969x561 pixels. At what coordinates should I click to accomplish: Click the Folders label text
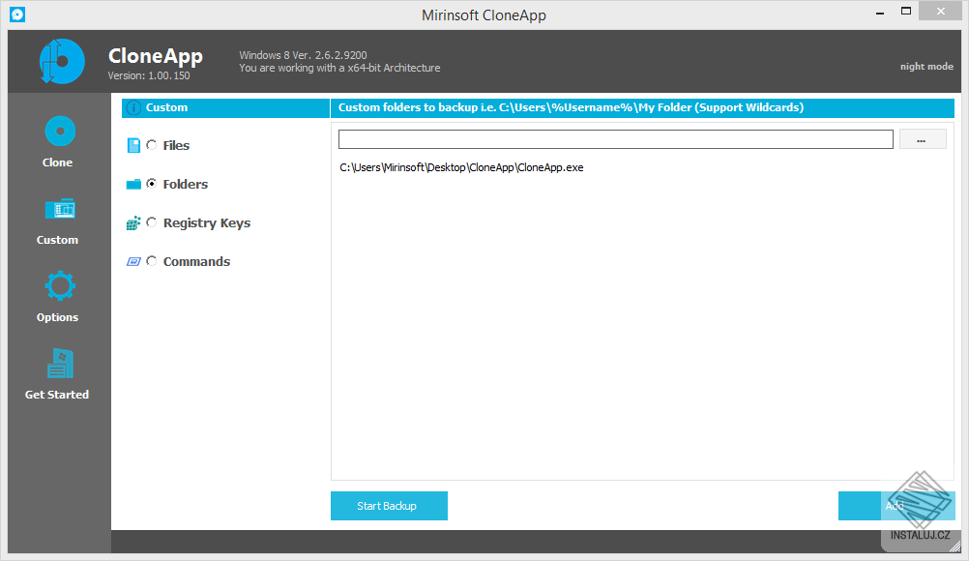[x=186, y=184]
